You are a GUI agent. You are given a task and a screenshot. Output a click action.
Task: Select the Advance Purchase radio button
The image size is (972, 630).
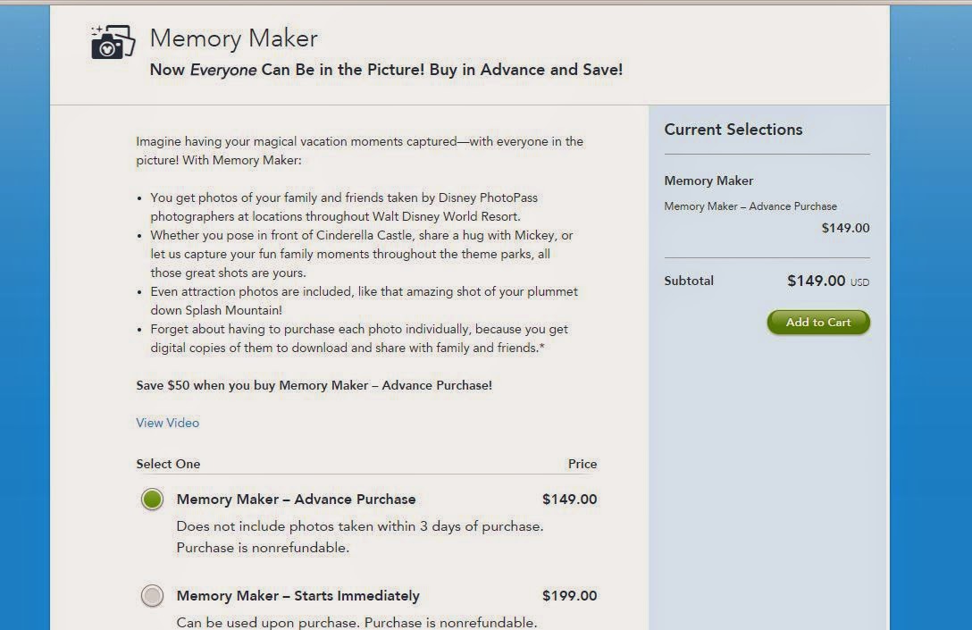pyautogui.click(x=152, y=500)
